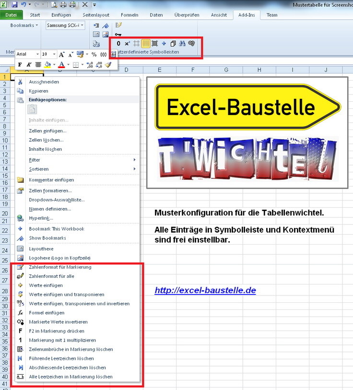The image size is (353, 390).
Task: Select row 22 header
Action: coord(5,230)
